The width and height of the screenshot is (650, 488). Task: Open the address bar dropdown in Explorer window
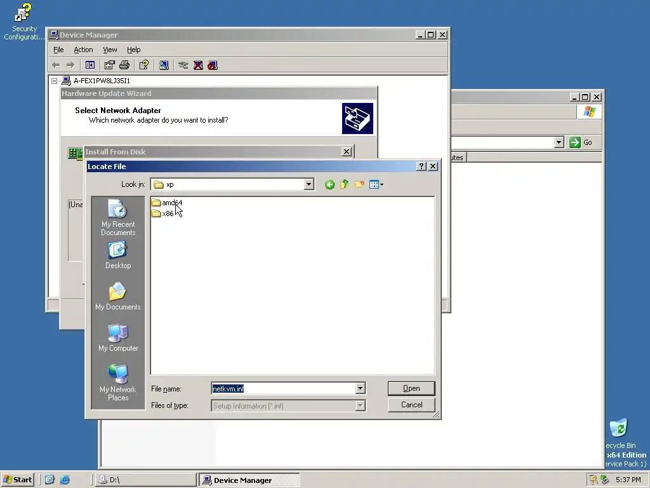click(x=559, y=142)
